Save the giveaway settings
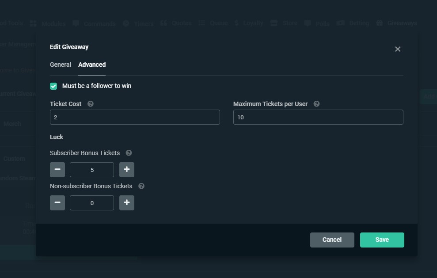437x278 pixels. (x=382, y=240)
